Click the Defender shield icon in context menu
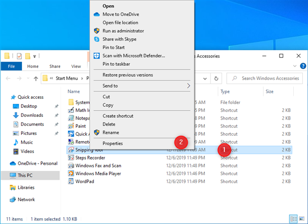 point(96,56)
